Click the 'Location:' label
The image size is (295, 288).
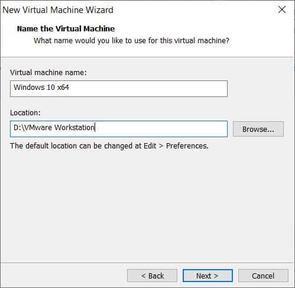point(25,113)
